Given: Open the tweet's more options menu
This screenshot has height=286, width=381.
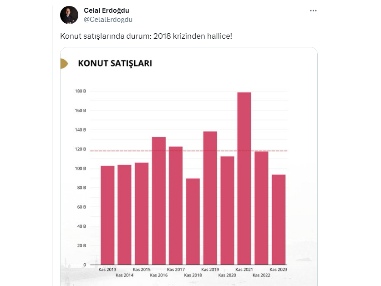Looking at the screenshot, I should [x=313, y=10].
